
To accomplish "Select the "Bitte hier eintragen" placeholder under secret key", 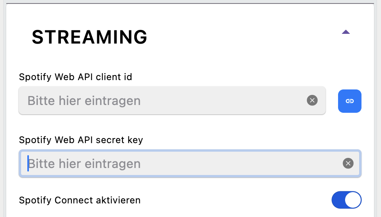I will pyautogui.click(x=84, y=164).
